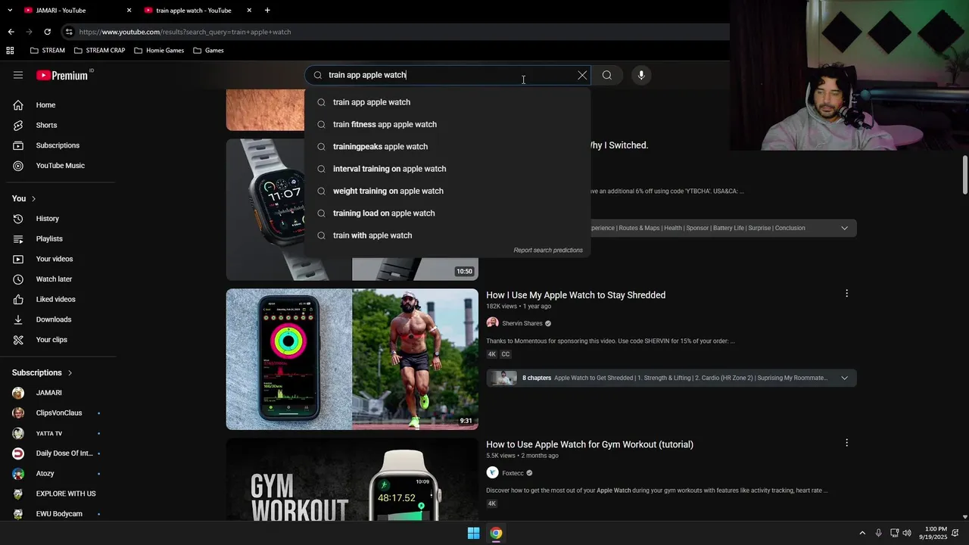The height and width of the screenshot is (545, 969).
Task: Click the magnifier search button
Action: (606, 75)
